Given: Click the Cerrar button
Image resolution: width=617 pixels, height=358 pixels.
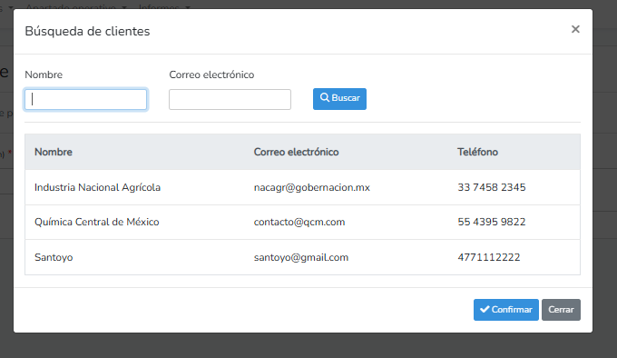Looking at the screenshot, I should tap(561, 310).
